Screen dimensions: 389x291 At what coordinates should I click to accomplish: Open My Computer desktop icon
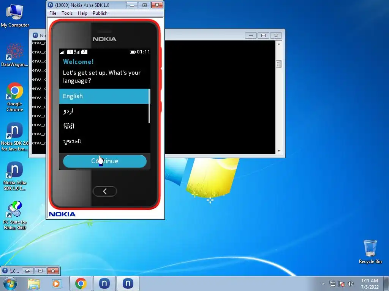pos(15,16)
